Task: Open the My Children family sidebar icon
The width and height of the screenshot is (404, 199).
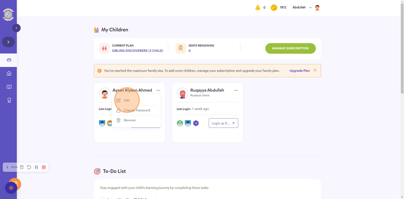Action: [9, 60]
